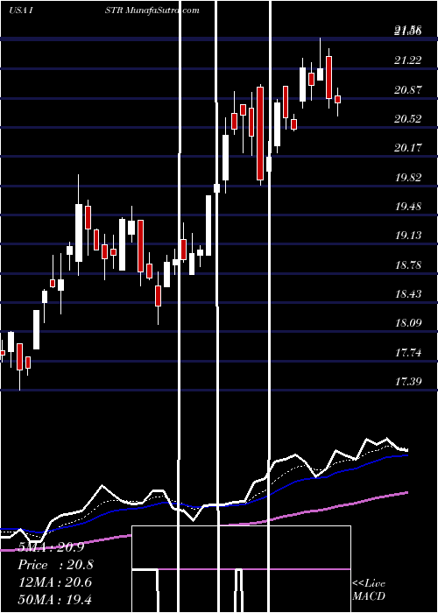Click the 18.09 price axis label
The width and height of the screenshot is (438, 613).
[x=408, y=323]
